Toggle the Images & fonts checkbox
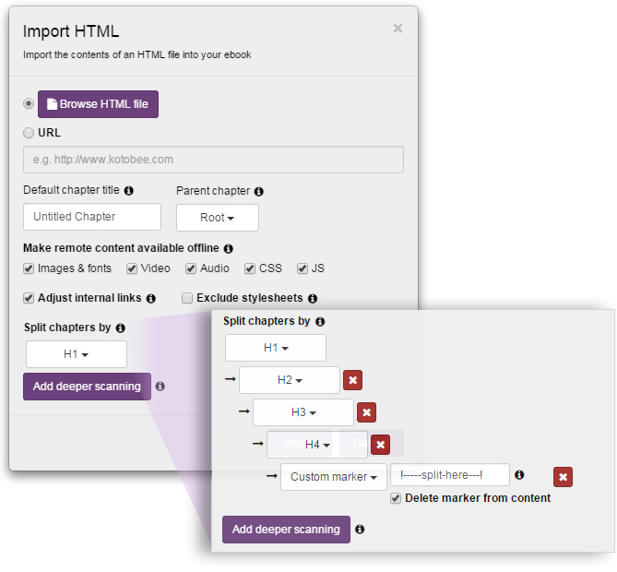 29,268
